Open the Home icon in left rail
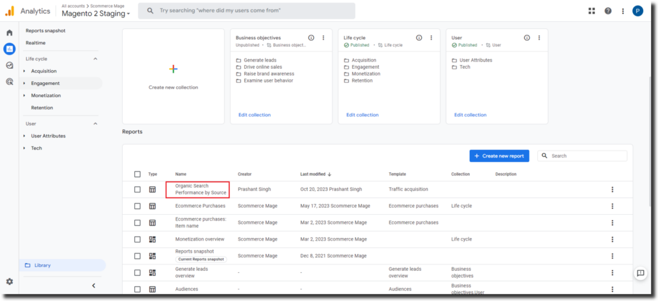 click(x=9, y=33)
